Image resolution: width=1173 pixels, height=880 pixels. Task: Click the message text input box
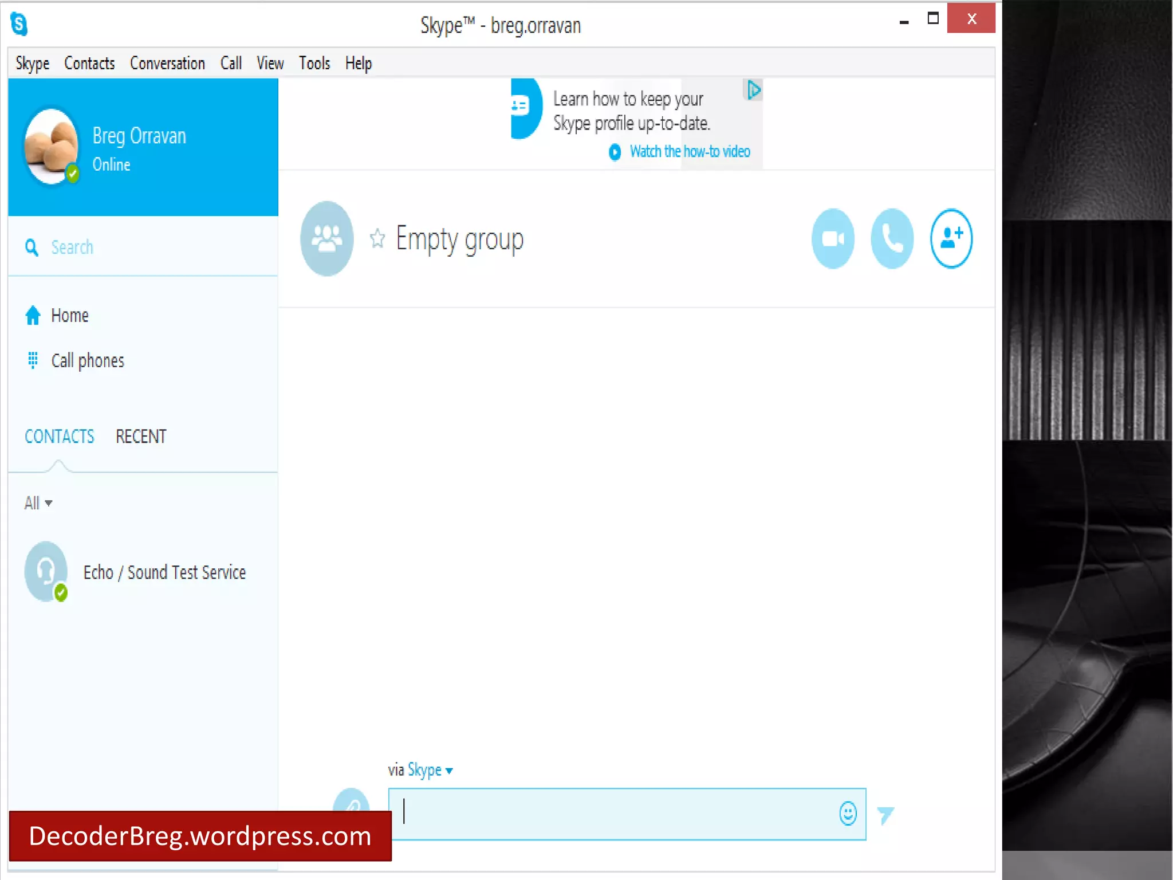[x=613, y=814]
